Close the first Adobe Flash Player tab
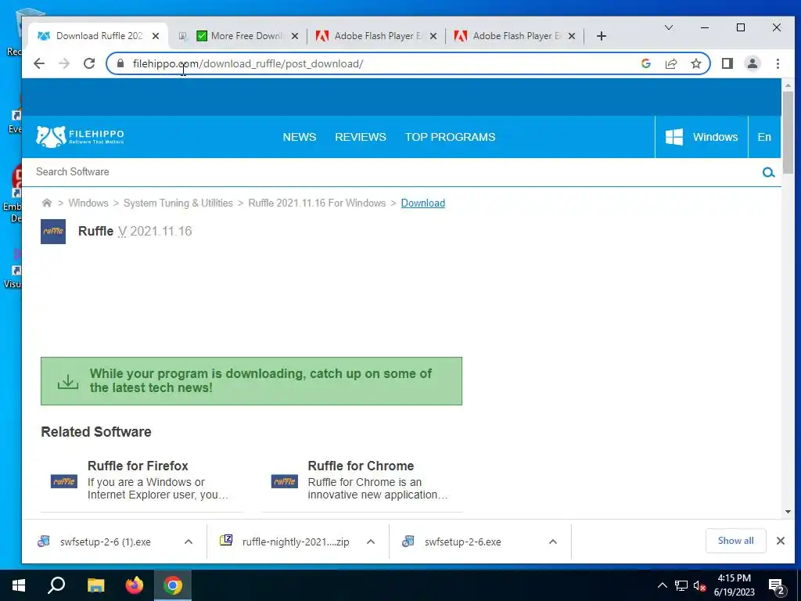This screenshot has width=801, height=601. coord(433,36)
